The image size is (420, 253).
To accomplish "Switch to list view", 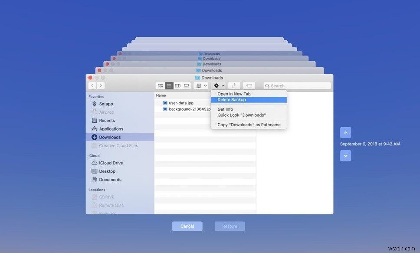I will 169,85.
